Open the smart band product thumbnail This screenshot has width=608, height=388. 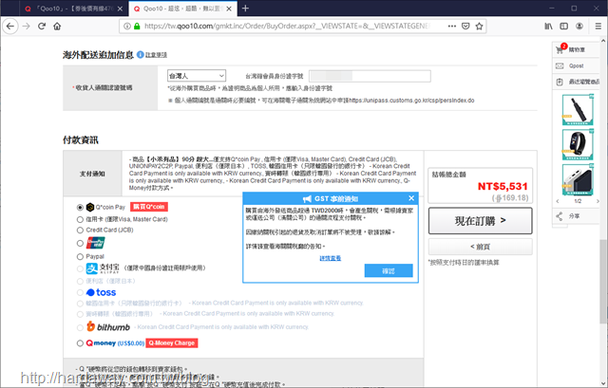point(578,144)
